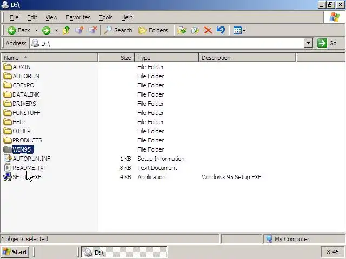Open the View menu
346x259 pixels.
click(x=51, y=17)
